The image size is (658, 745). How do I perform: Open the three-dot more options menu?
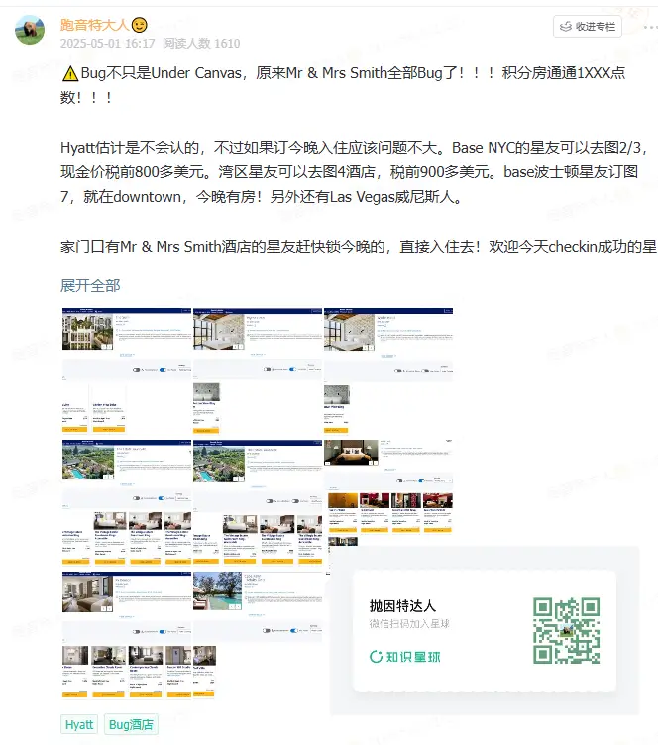click(650, 27)
